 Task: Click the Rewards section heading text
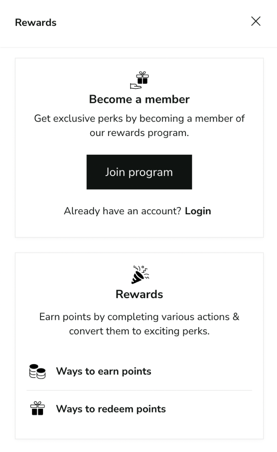139,294
